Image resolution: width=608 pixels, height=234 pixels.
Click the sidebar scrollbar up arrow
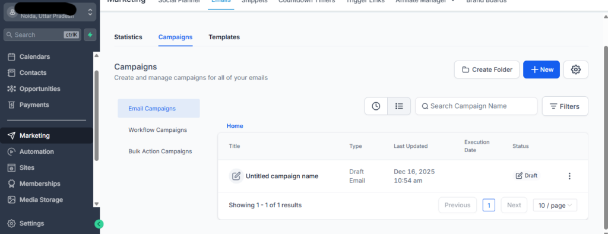(x=97, y=55)
